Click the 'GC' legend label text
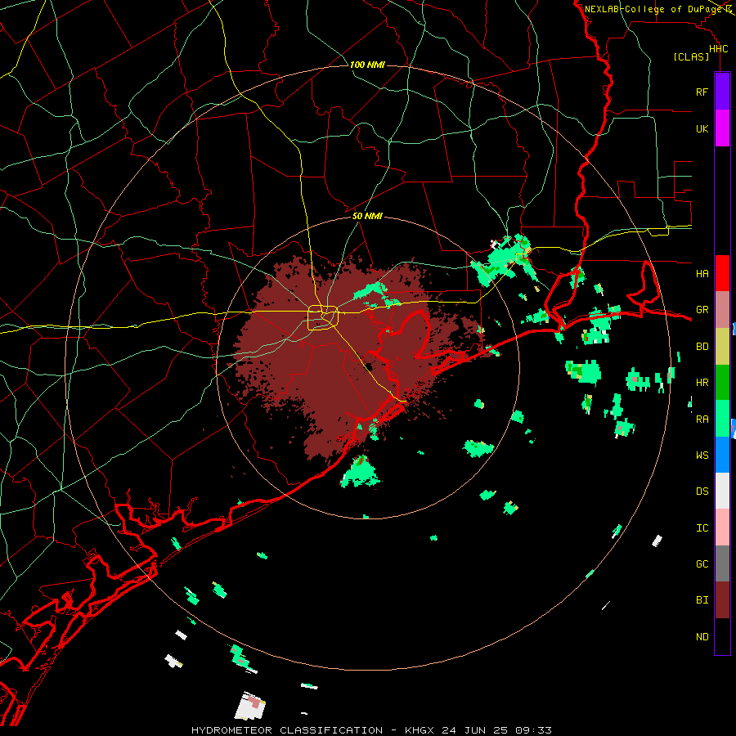Image resolution: width=736 pixels, height=736 pixels. click(x=702, y=564)
